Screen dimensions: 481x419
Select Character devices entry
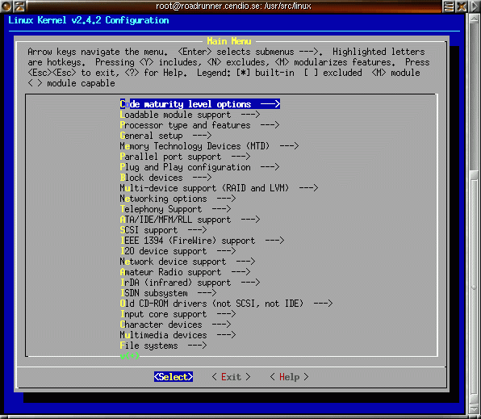175,325
